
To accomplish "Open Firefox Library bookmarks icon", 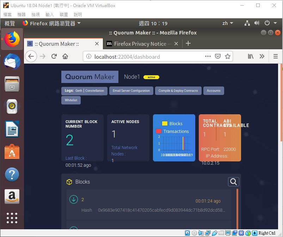I will (x=251, y=56).
